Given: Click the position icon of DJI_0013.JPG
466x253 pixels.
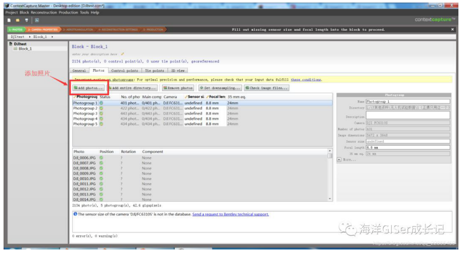Looking at the screenshot, I should tap(102, 194).
